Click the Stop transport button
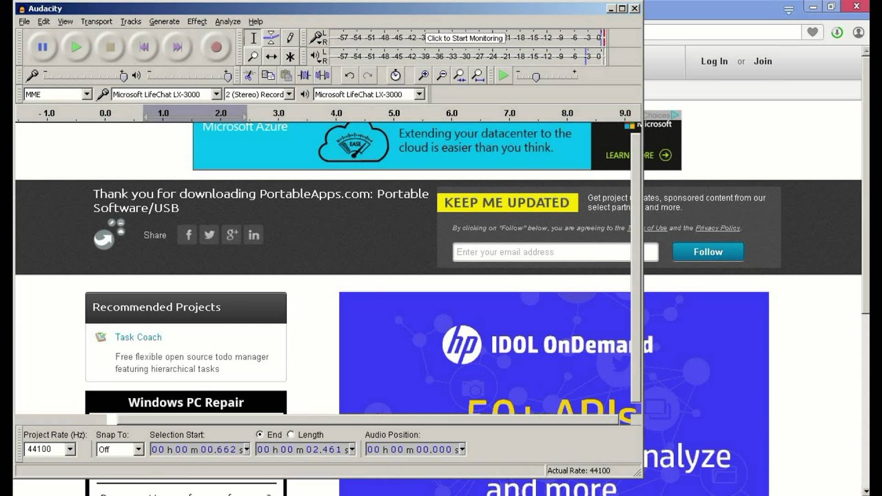The image size is (882, 496). (x=110, y=48)
